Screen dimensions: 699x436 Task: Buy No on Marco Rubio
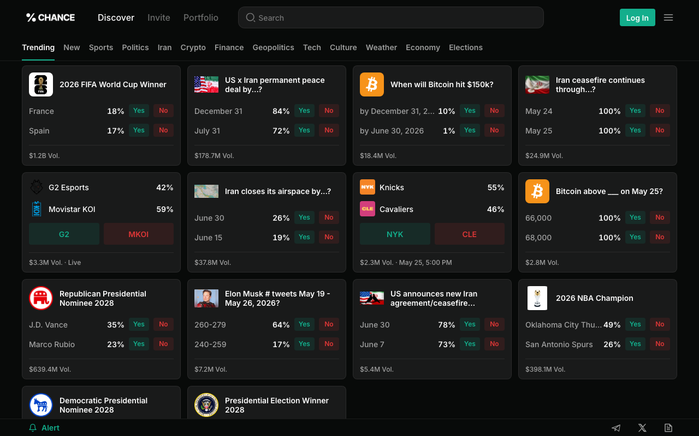163,344
